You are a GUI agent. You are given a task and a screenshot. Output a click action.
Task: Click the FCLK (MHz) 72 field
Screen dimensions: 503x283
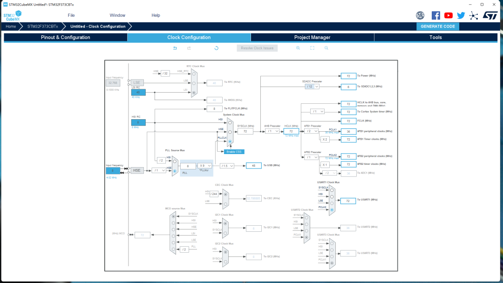[348, 121]
